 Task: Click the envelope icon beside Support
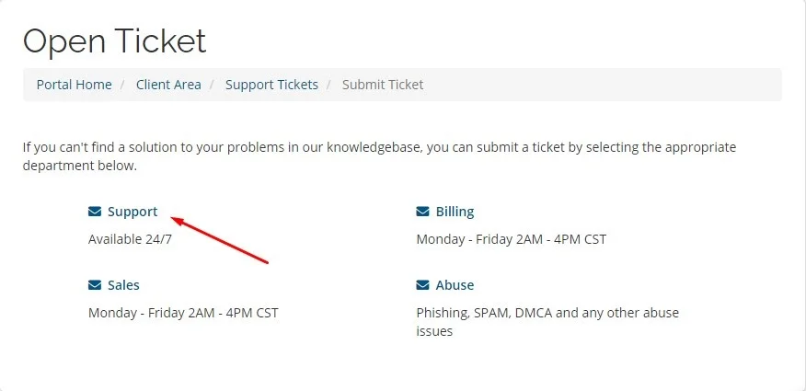click(x=95, y=212)
